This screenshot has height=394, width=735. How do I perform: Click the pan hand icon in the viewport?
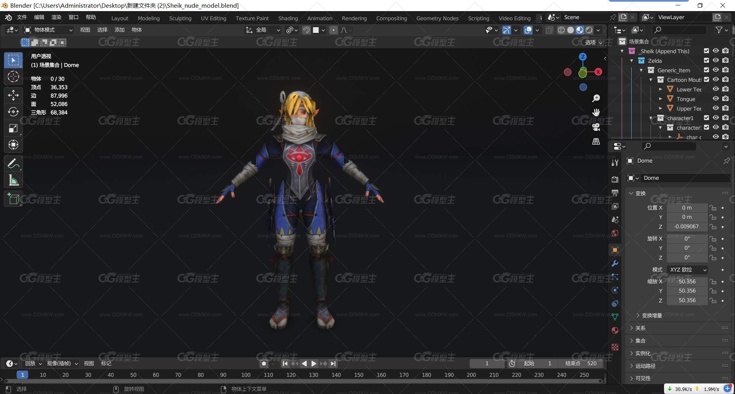coord(596,112)
